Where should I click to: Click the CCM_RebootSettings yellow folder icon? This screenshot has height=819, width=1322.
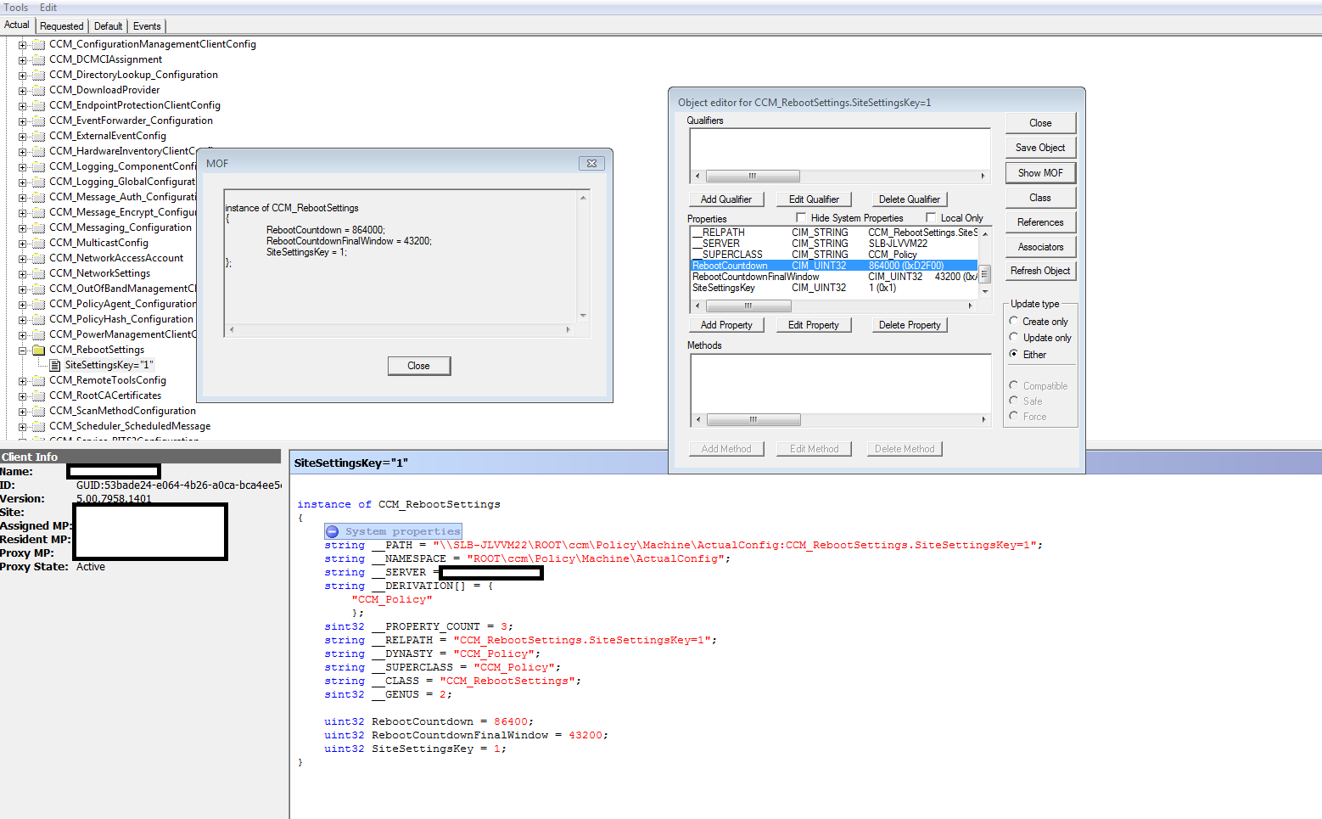(37, 349)
